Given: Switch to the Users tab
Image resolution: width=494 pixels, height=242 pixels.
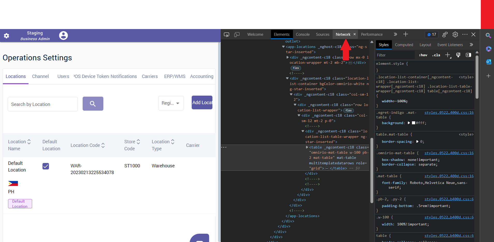Looking at the screenshot, I should pos(63,76).
